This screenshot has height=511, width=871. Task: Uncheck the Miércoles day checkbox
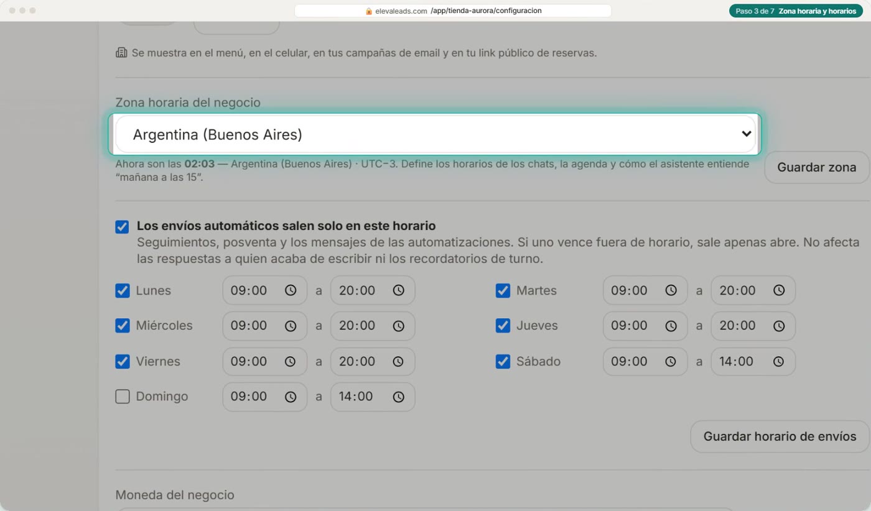[x=122, y=326]
